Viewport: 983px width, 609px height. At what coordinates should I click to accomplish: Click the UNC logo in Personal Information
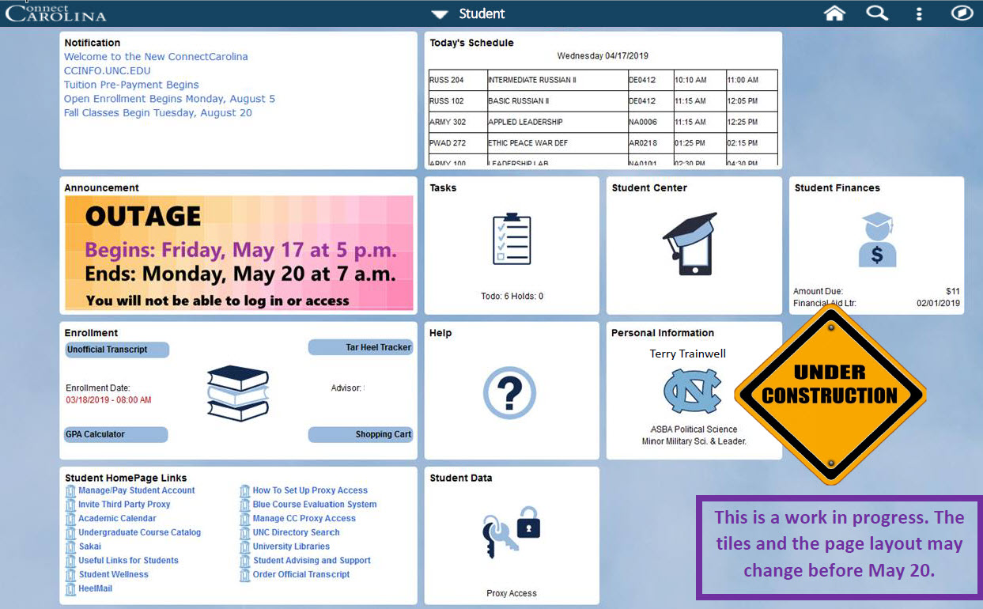pos(692,391)
